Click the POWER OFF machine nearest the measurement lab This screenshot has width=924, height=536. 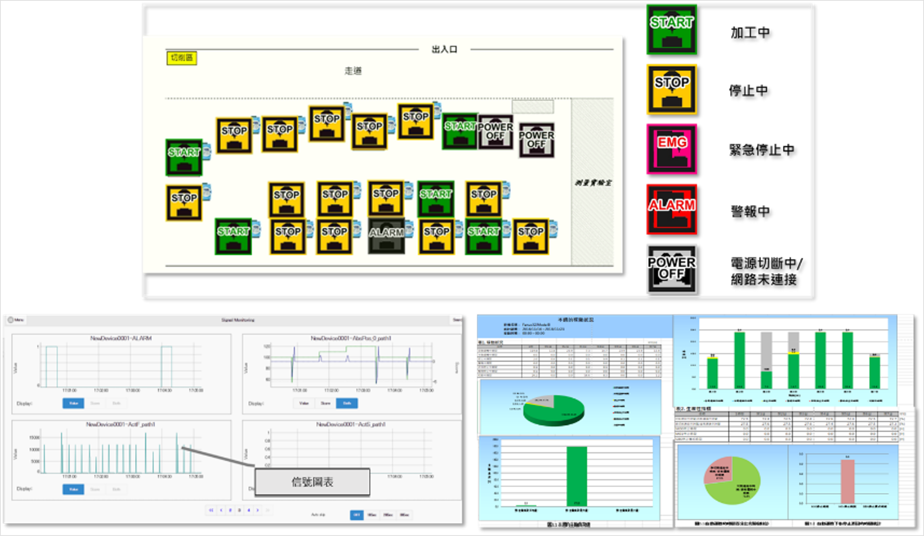(x=536, y=140)
